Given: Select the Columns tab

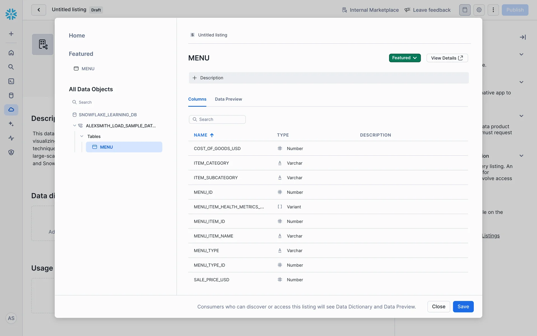Looking at the screenshot, I should pyautogui.click(x=197, y=99).
